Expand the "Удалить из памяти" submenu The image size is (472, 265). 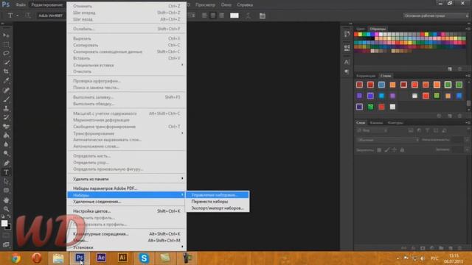[x=126, y=179]
